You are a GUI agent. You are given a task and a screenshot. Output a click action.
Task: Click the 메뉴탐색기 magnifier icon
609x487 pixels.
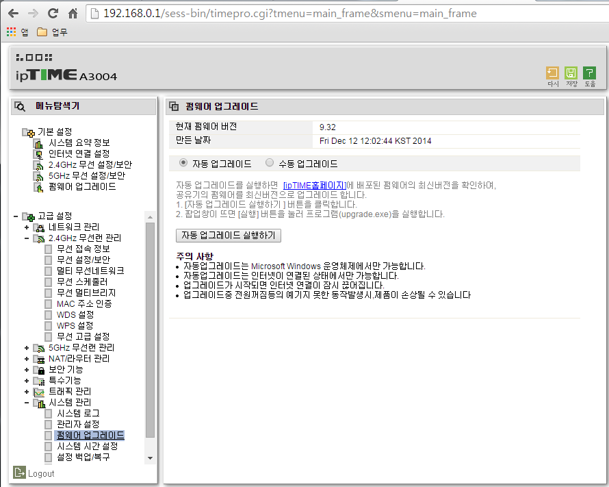(20, 106)
